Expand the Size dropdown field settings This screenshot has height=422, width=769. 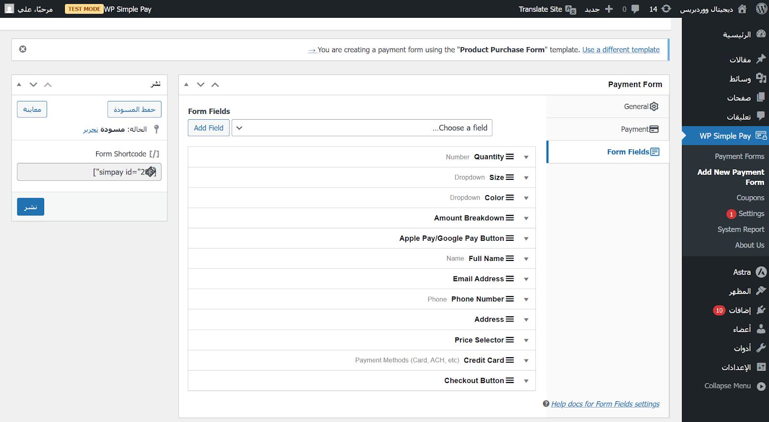(x=526, y=178)
